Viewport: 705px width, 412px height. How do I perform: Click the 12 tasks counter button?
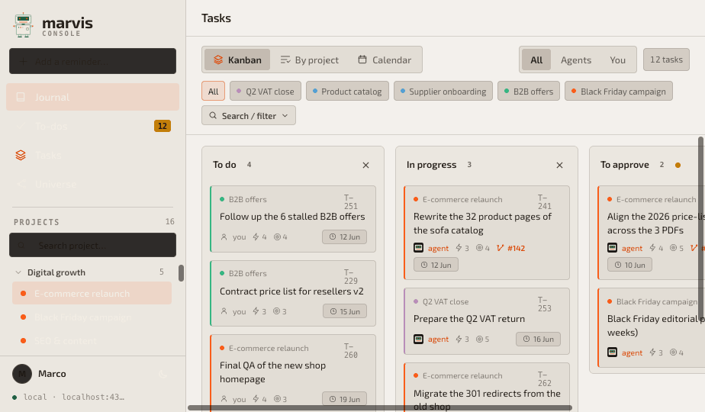(x=666, y=60)
